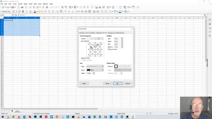Select the No Borders line preset

coord(88,39)
